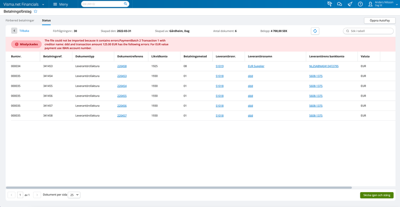400x207 pixels.
Task: Sort by the Buntnr. column header
Action: (16, 56)
